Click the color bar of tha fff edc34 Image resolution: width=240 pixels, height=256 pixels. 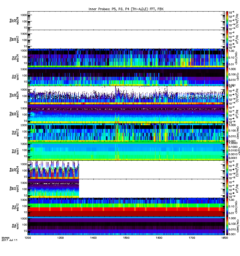click(x=227, y=20)
